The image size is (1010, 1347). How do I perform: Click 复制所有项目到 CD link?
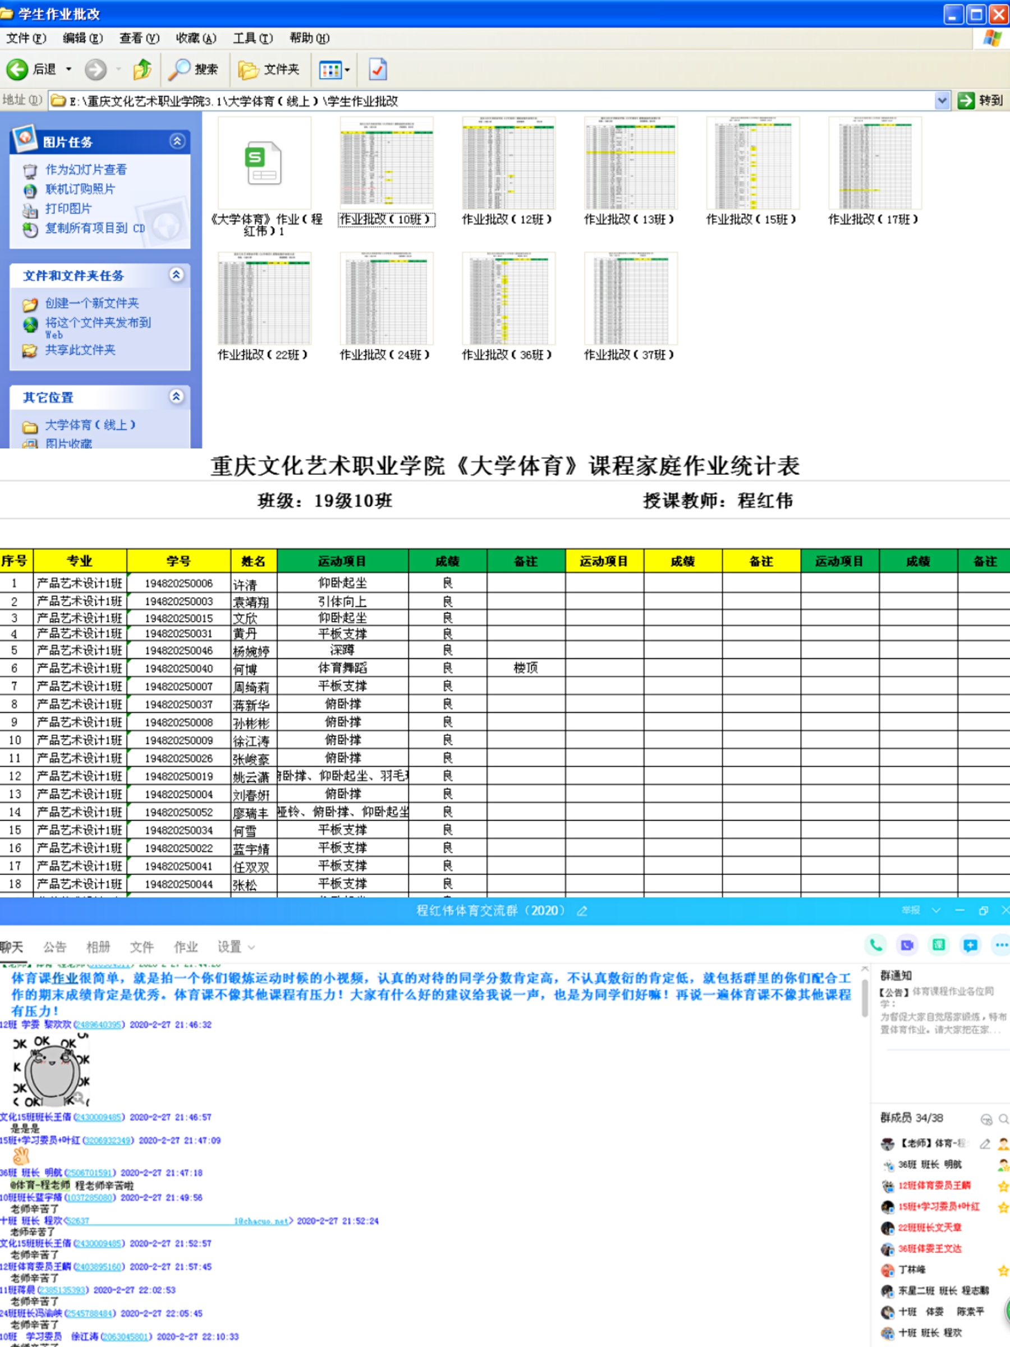click(95, 228)
